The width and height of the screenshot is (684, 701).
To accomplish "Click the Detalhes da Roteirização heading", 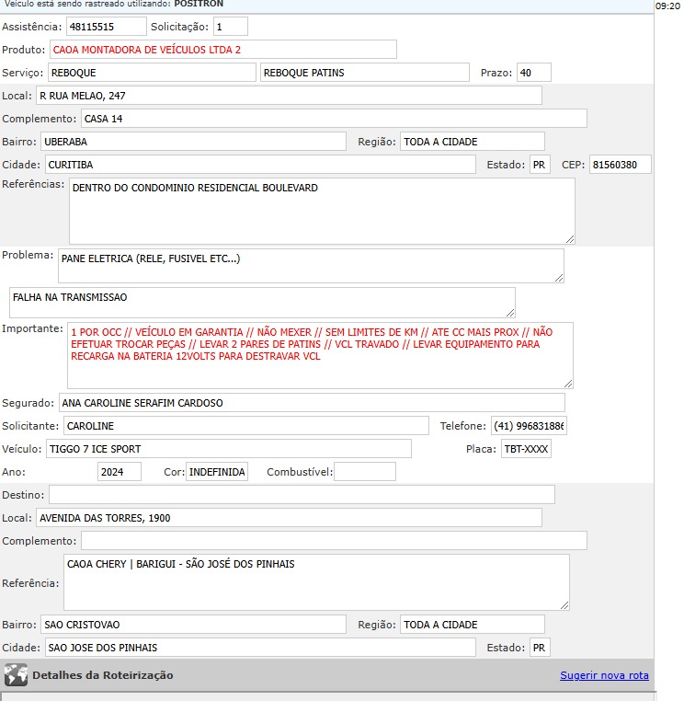I will [x=103, y=675].
